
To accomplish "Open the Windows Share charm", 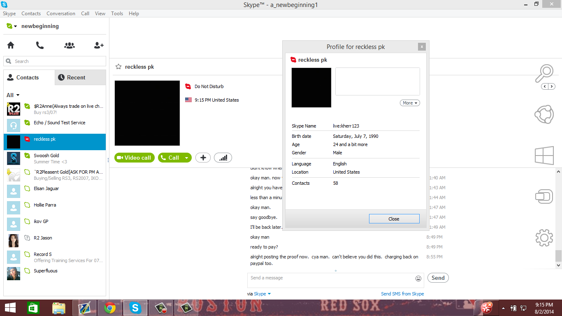I will (544, 114).
